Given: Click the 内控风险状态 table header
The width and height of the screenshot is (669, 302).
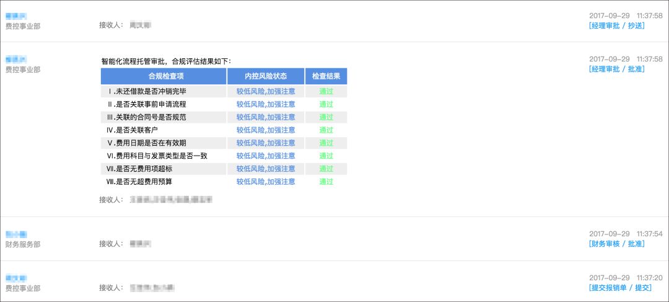Looking at the screenshot, I should click(x=266, y=76).
